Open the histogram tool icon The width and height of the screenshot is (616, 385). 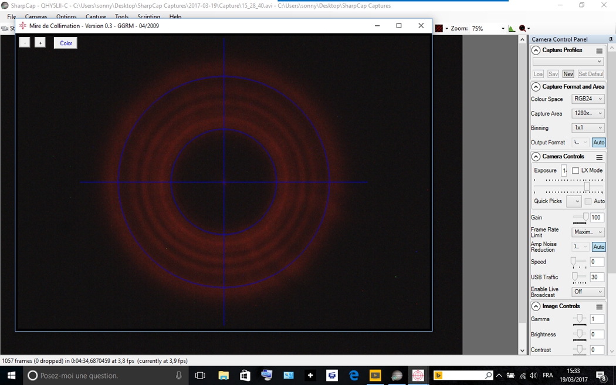click(512, 28)
